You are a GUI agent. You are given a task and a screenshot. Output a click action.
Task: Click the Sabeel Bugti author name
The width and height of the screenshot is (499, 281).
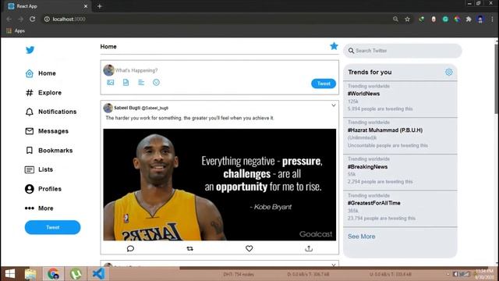coord(127,108)
